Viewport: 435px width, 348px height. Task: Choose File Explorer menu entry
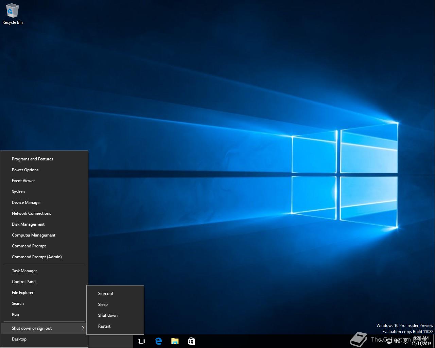click(44, 293)
